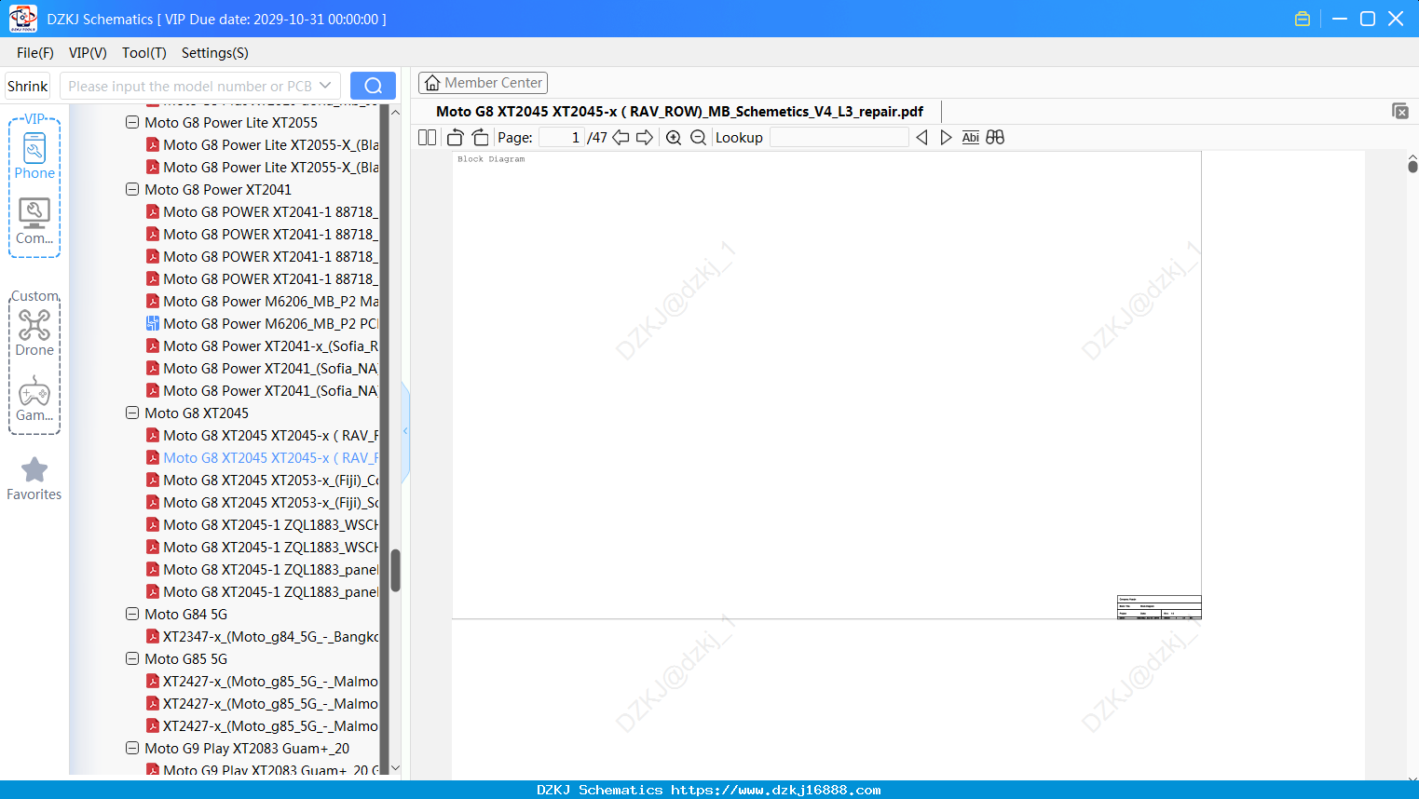Open Moto G8 Power M6206_MB_P2 Ma PDF file
The height and width of the screenshot is (799, 1419).
(x=262, y=302)
